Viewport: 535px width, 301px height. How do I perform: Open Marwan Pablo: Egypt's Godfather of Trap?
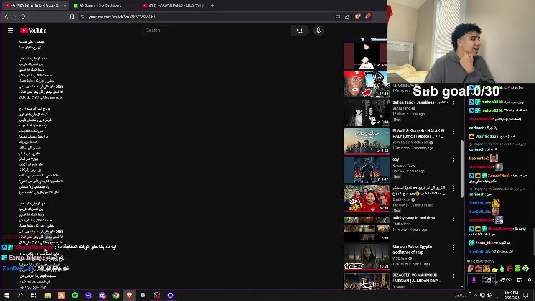[412, 250]
